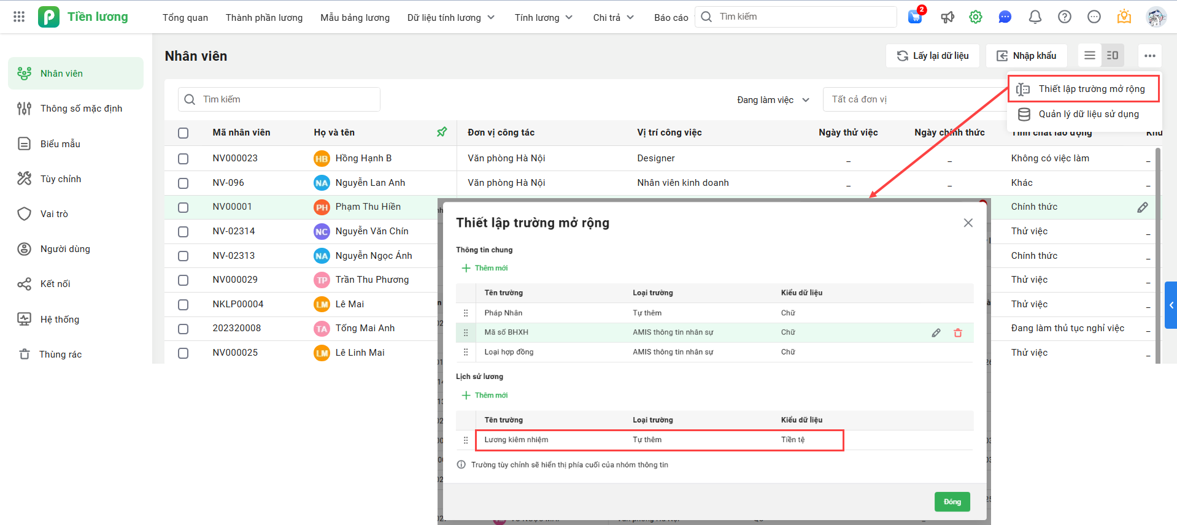The image size is (1177, 525).
Task: Check the box for NV000029
Action: point(183,280)
